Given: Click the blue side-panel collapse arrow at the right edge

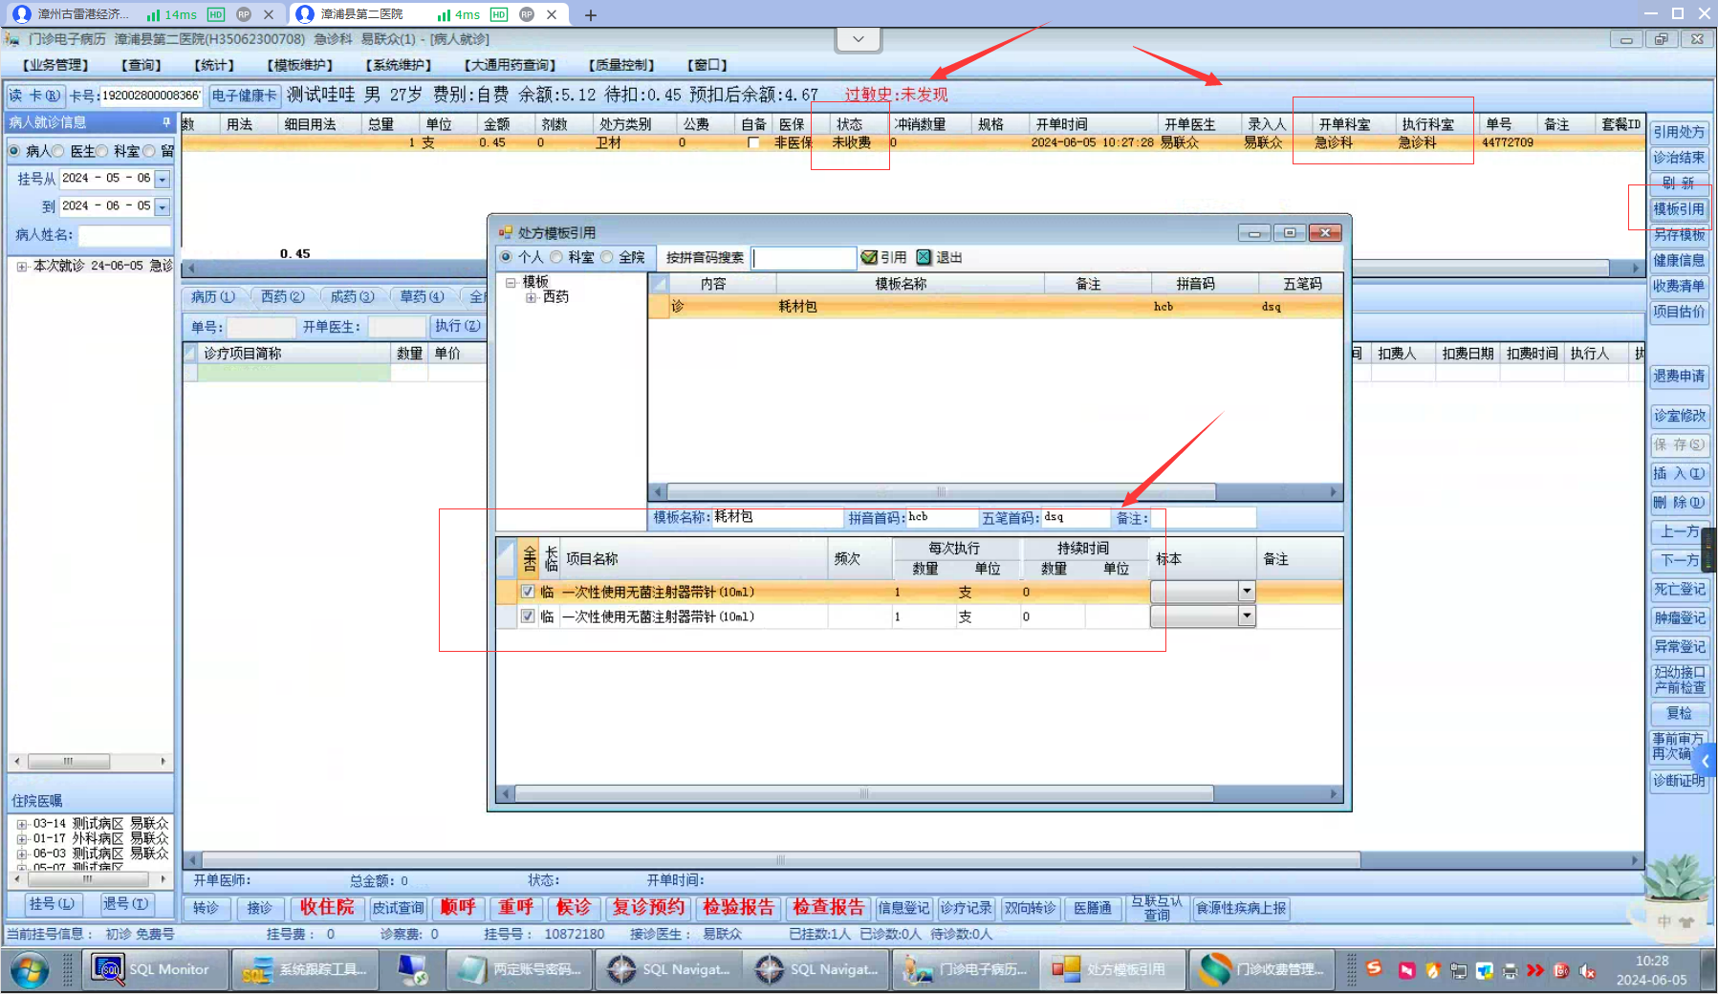Looking at the screenshot, I should 1707,761.
